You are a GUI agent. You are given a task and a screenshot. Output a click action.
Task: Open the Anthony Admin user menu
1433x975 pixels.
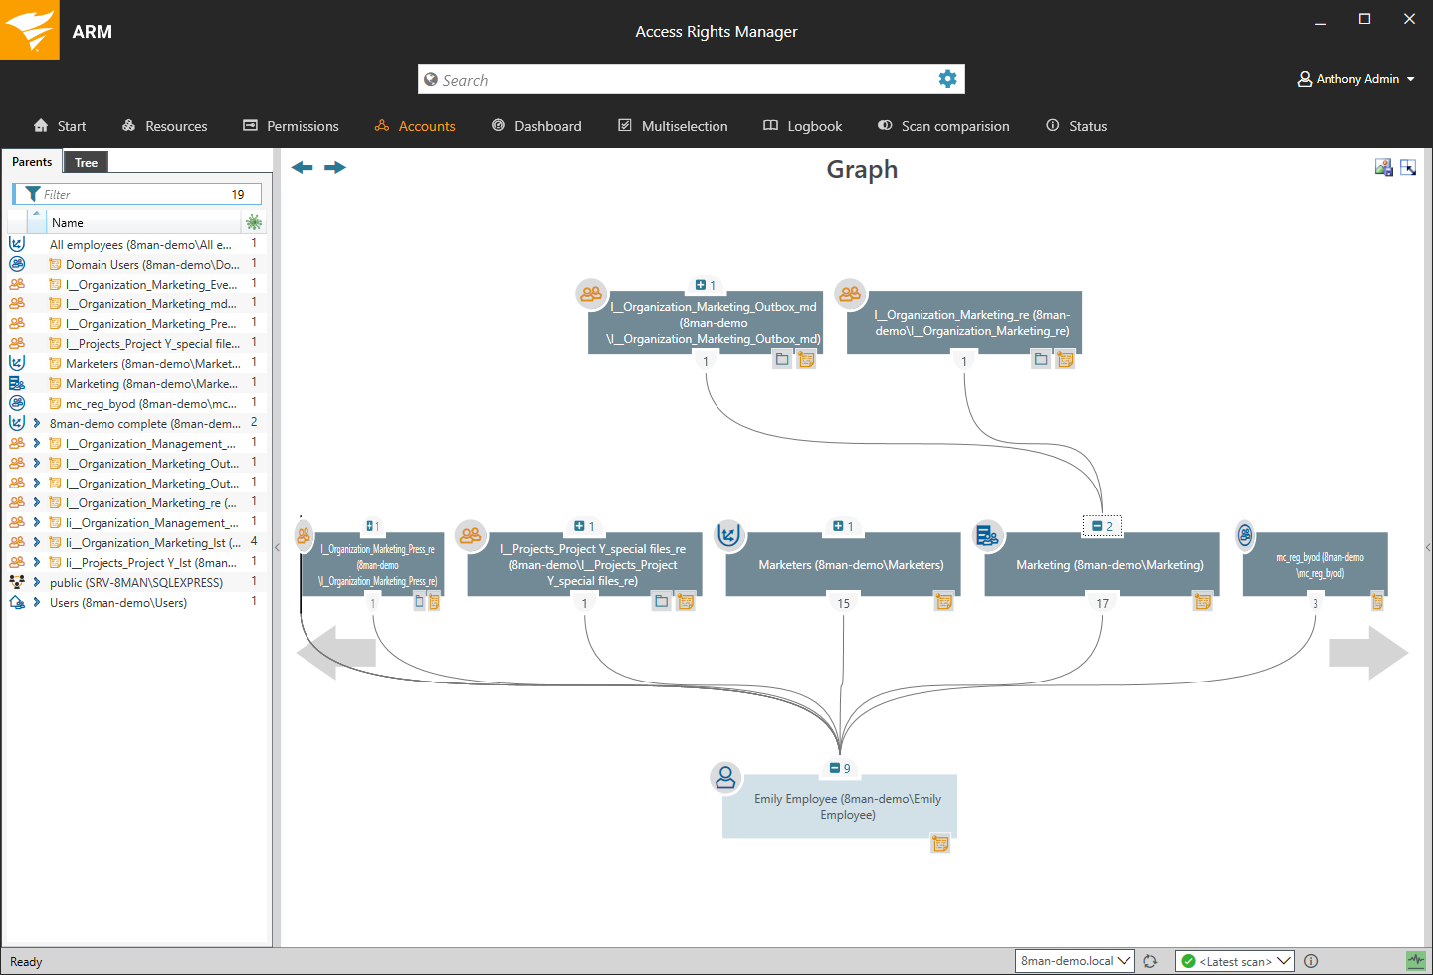1355,79
